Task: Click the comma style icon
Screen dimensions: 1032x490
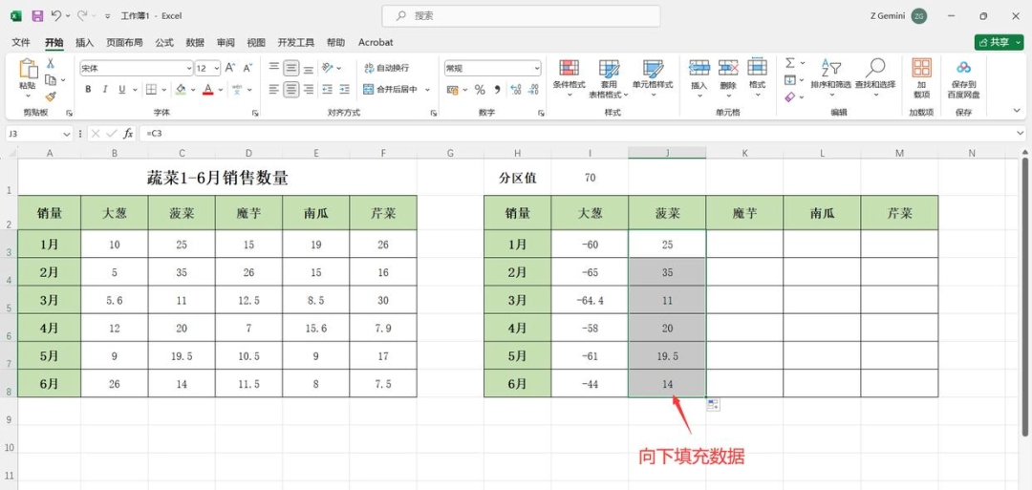Action: tap(498, 90)
